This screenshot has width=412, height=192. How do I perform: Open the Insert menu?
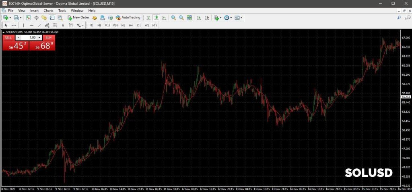(x=35, y=10)
